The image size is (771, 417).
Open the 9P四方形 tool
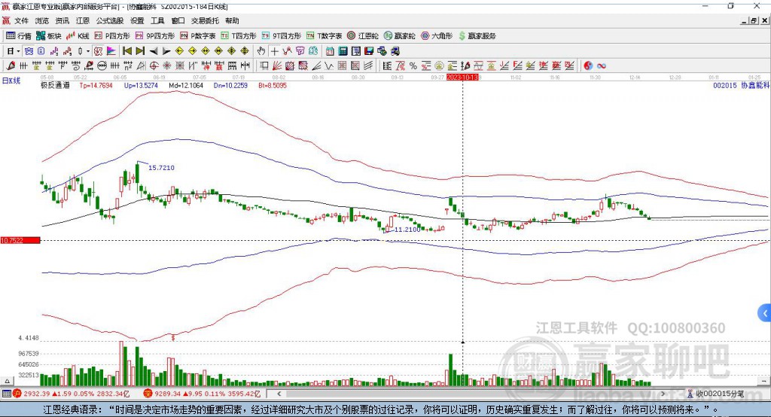pos(154,36)
